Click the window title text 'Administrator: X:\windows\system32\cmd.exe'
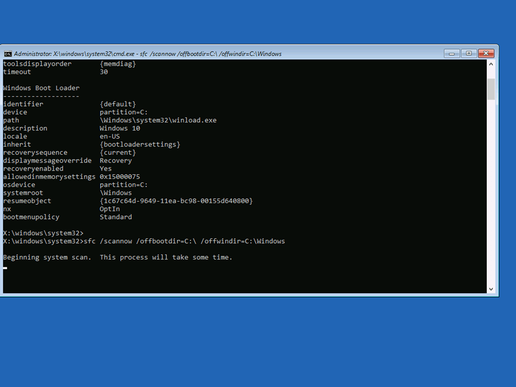Image resolution: width=516 pixels, height=387 pixels. (x=74, y=54)
